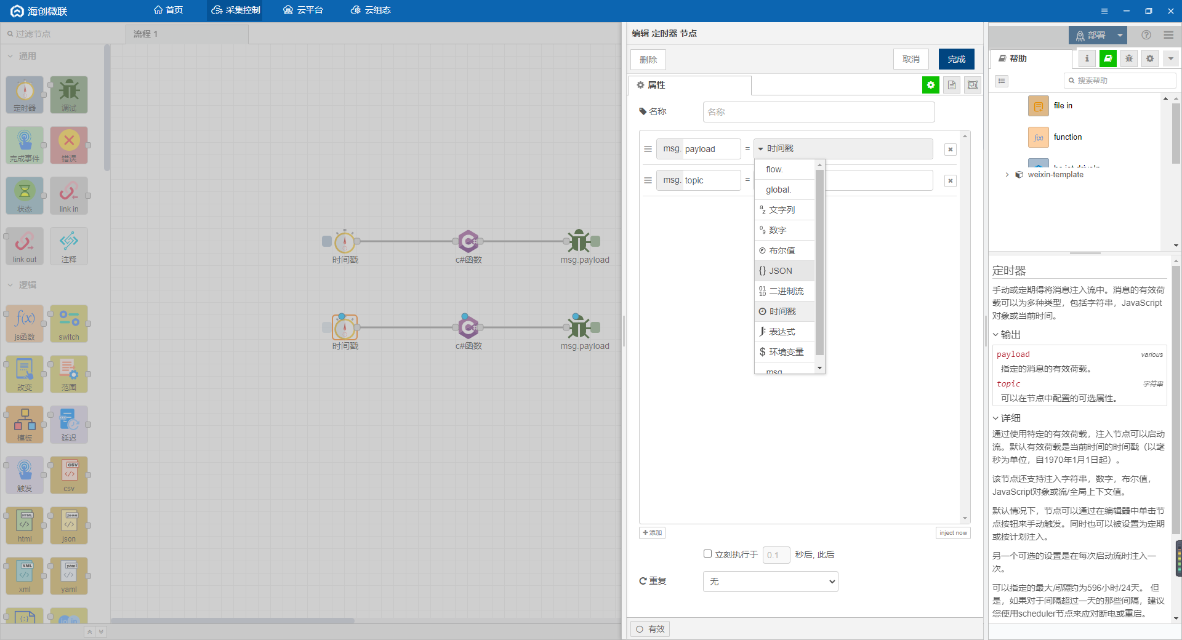This screenshot has width=1182, height=640.
Task: Open configuration nodes gear icon in sidebar
Action: 1150,58
